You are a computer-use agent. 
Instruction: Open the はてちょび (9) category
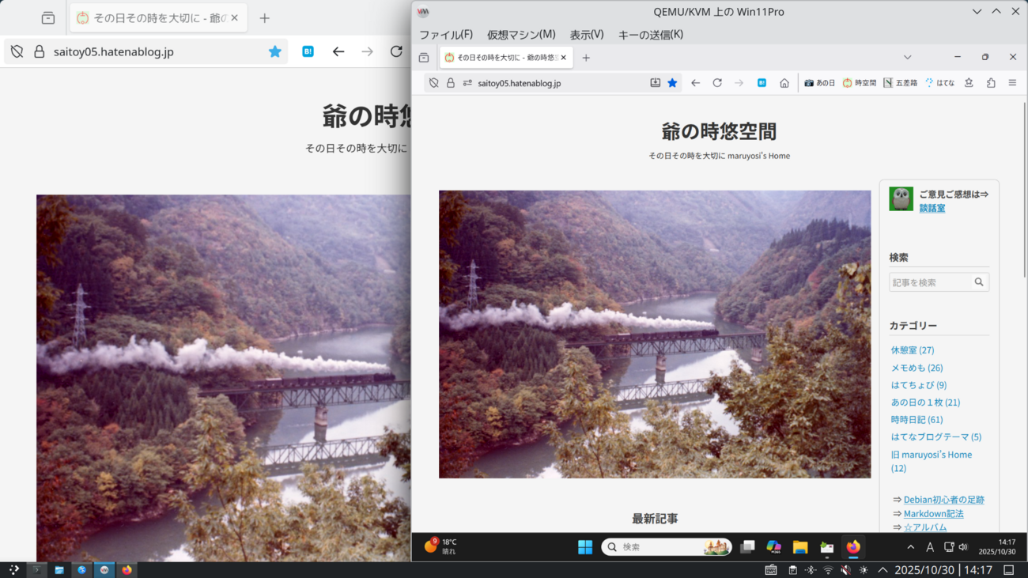(919, 385)
